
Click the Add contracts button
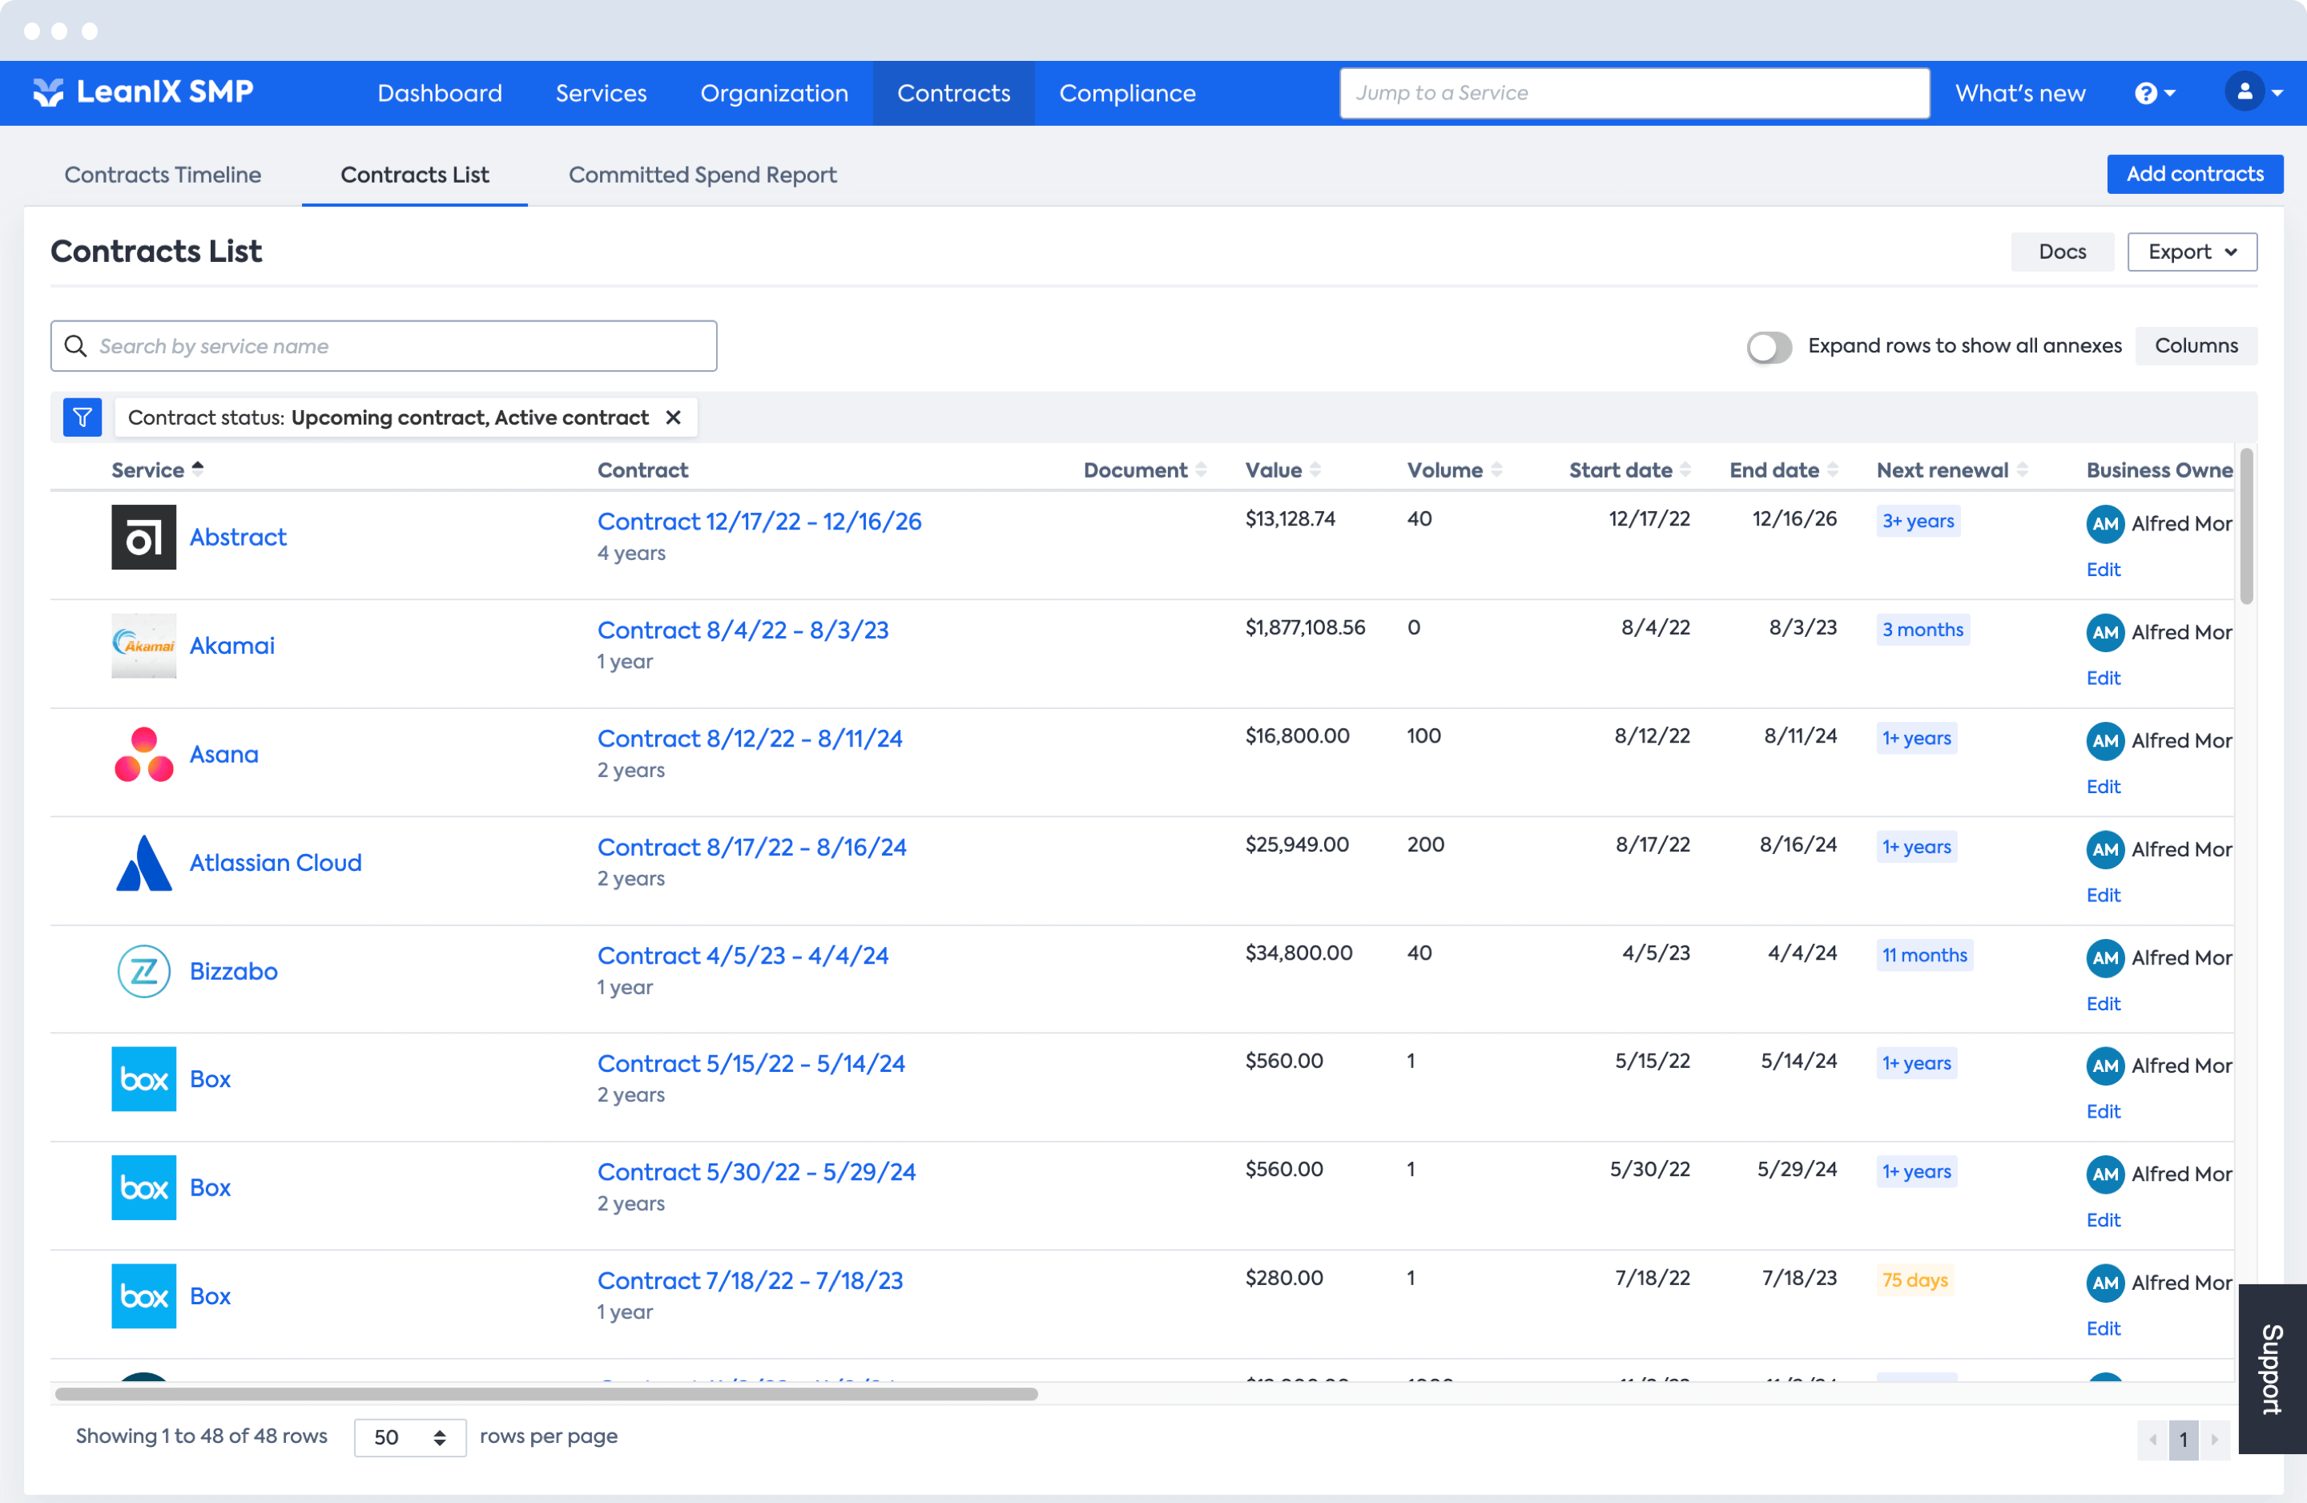(x=2196, y=174)
